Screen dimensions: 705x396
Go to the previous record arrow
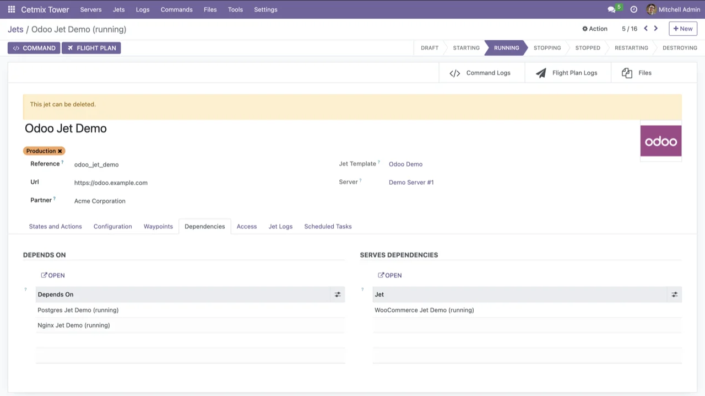646,29
